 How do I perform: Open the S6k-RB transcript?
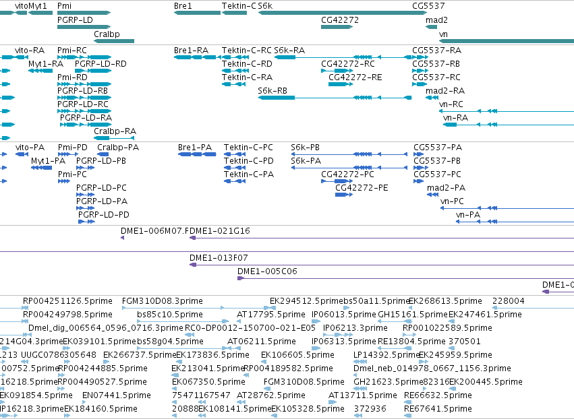[x=335, y=98]
